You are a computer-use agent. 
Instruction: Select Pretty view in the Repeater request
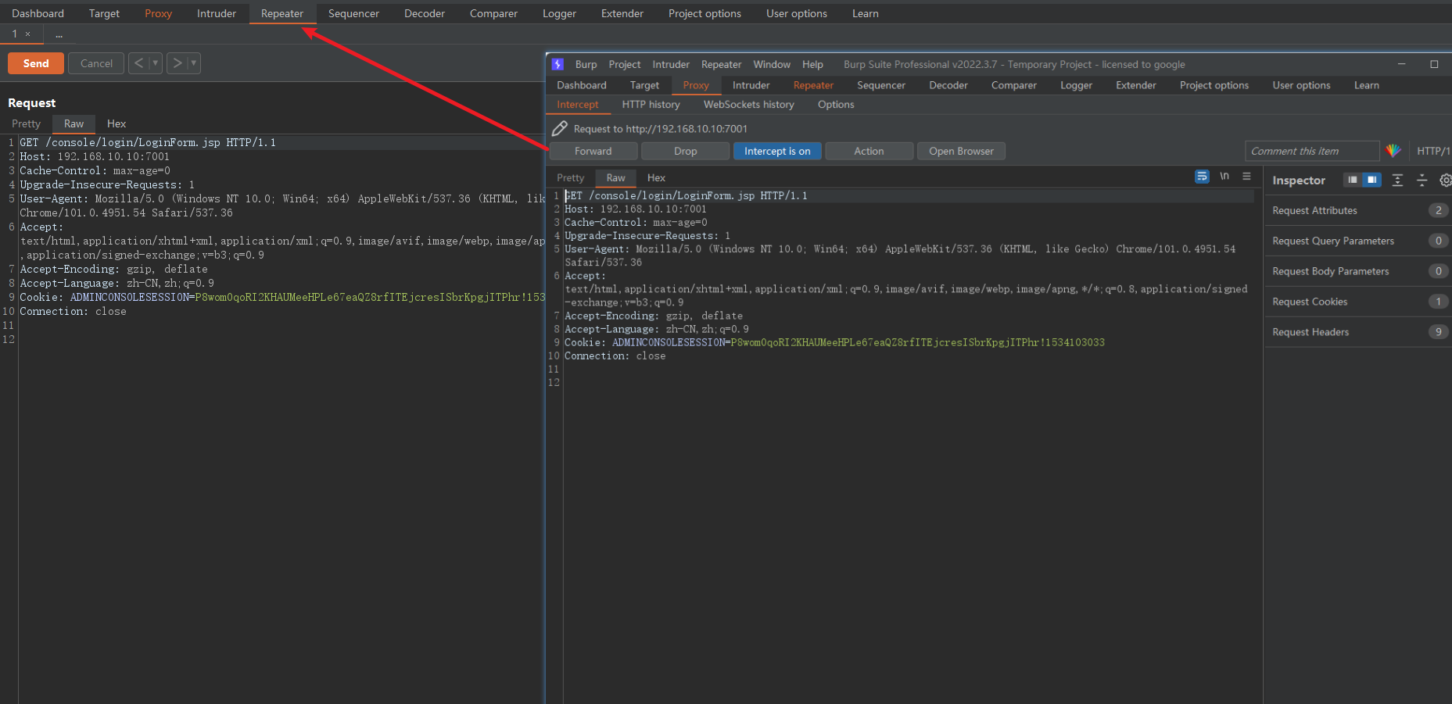[x=26, y=123]
